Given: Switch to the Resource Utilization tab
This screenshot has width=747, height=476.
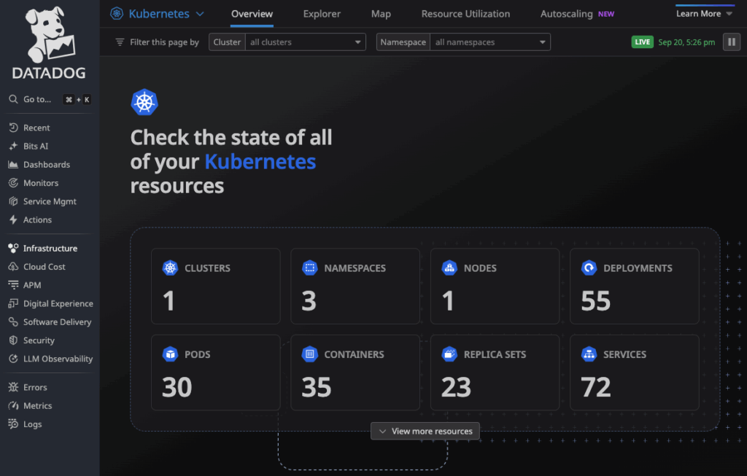Looking at the screenshot, I should tap(465, 14).
